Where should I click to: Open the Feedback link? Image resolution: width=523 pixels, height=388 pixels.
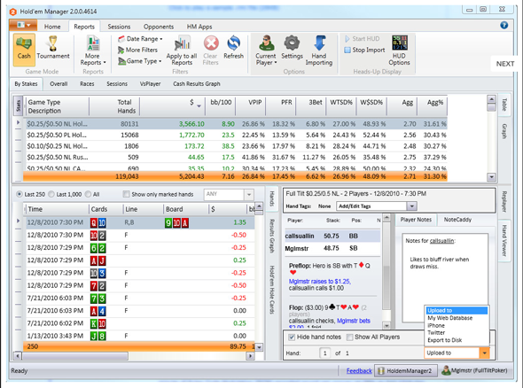pyautogui.click(x=359, y=370)
